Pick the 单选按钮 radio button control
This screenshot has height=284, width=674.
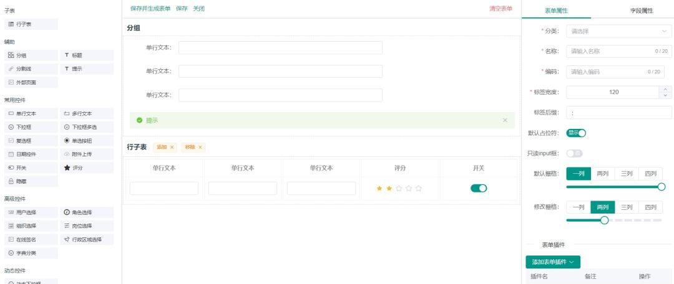87,141
